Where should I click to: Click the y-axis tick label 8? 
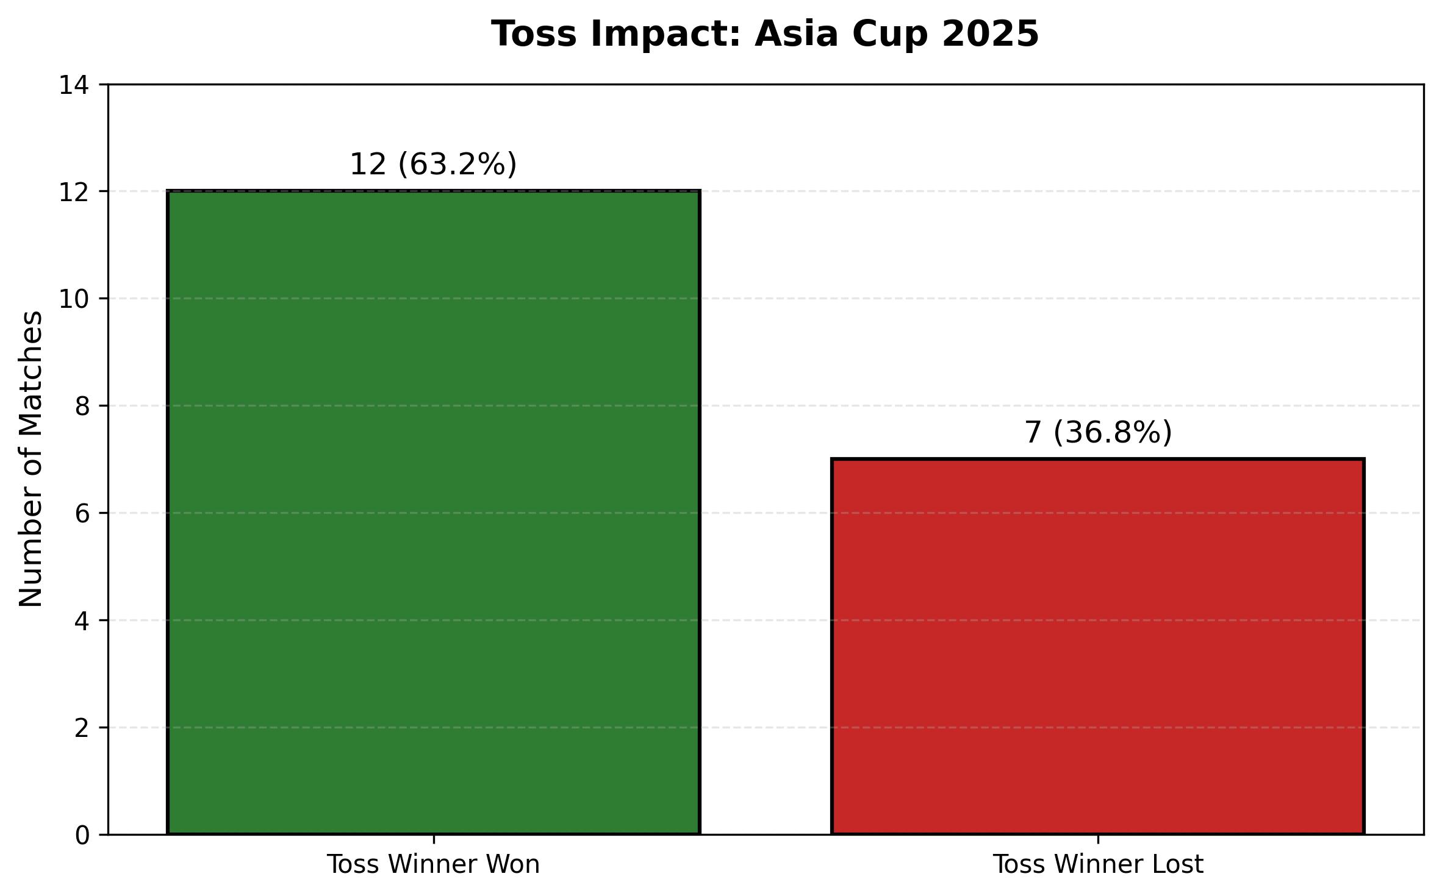83,407
